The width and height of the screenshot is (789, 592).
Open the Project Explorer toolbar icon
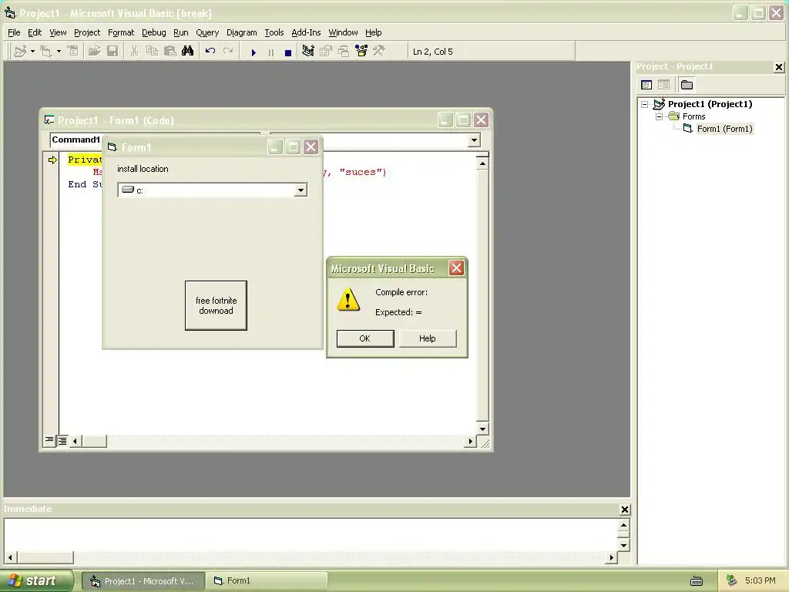308,51
